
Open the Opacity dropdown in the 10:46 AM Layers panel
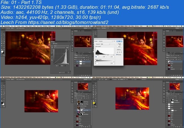88,96
